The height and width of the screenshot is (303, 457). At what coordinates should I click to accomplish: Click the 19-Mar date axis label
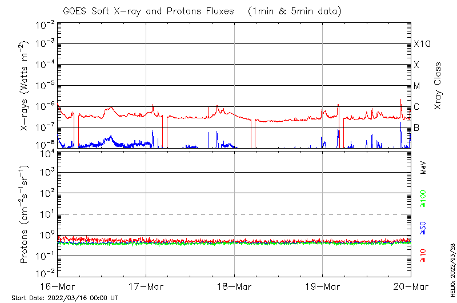(x=323, y=286)
